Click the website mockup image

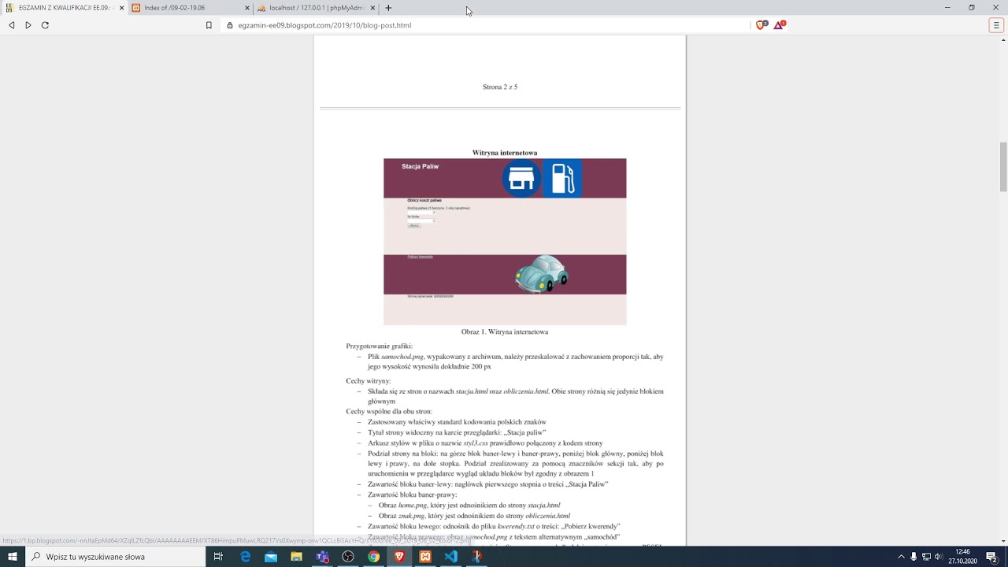(505, 242)
